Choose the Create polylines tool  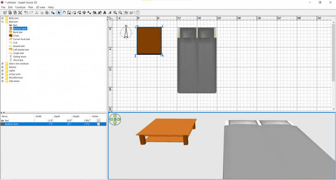[x=79, y=13]
